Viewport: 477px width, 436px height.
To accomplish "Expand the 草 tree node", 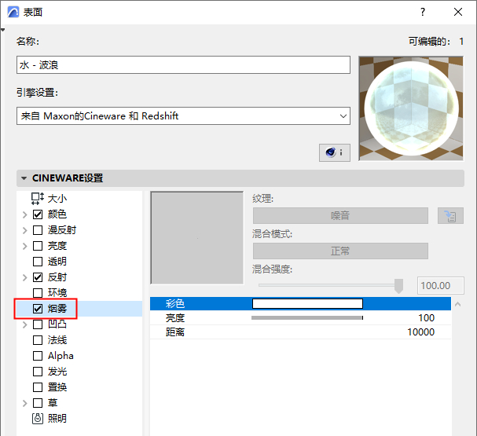I will pyautogui.click(x=25, y=403).
